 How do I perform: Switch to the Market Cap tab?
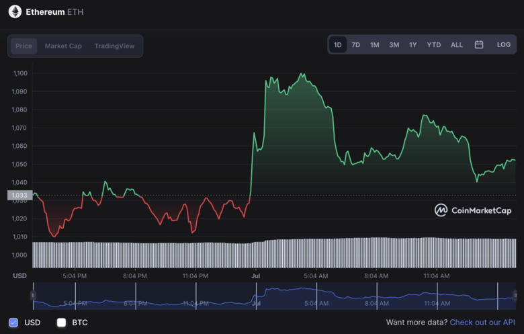pos(63,46)
